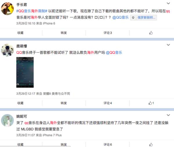174x147 pixels.
Task: Open 鹿萌懵's profile avatar
Action: click(8, 50)
